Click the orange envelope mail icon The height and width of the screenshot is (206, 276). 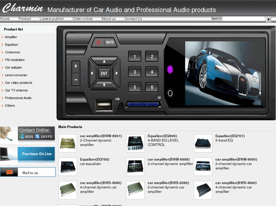tap(9, 172)
